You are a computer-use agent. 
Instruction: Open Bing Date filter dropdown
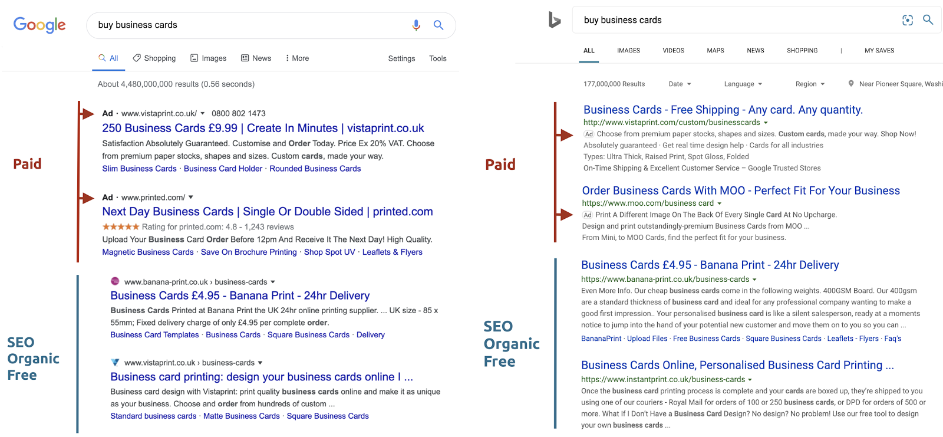680,84
